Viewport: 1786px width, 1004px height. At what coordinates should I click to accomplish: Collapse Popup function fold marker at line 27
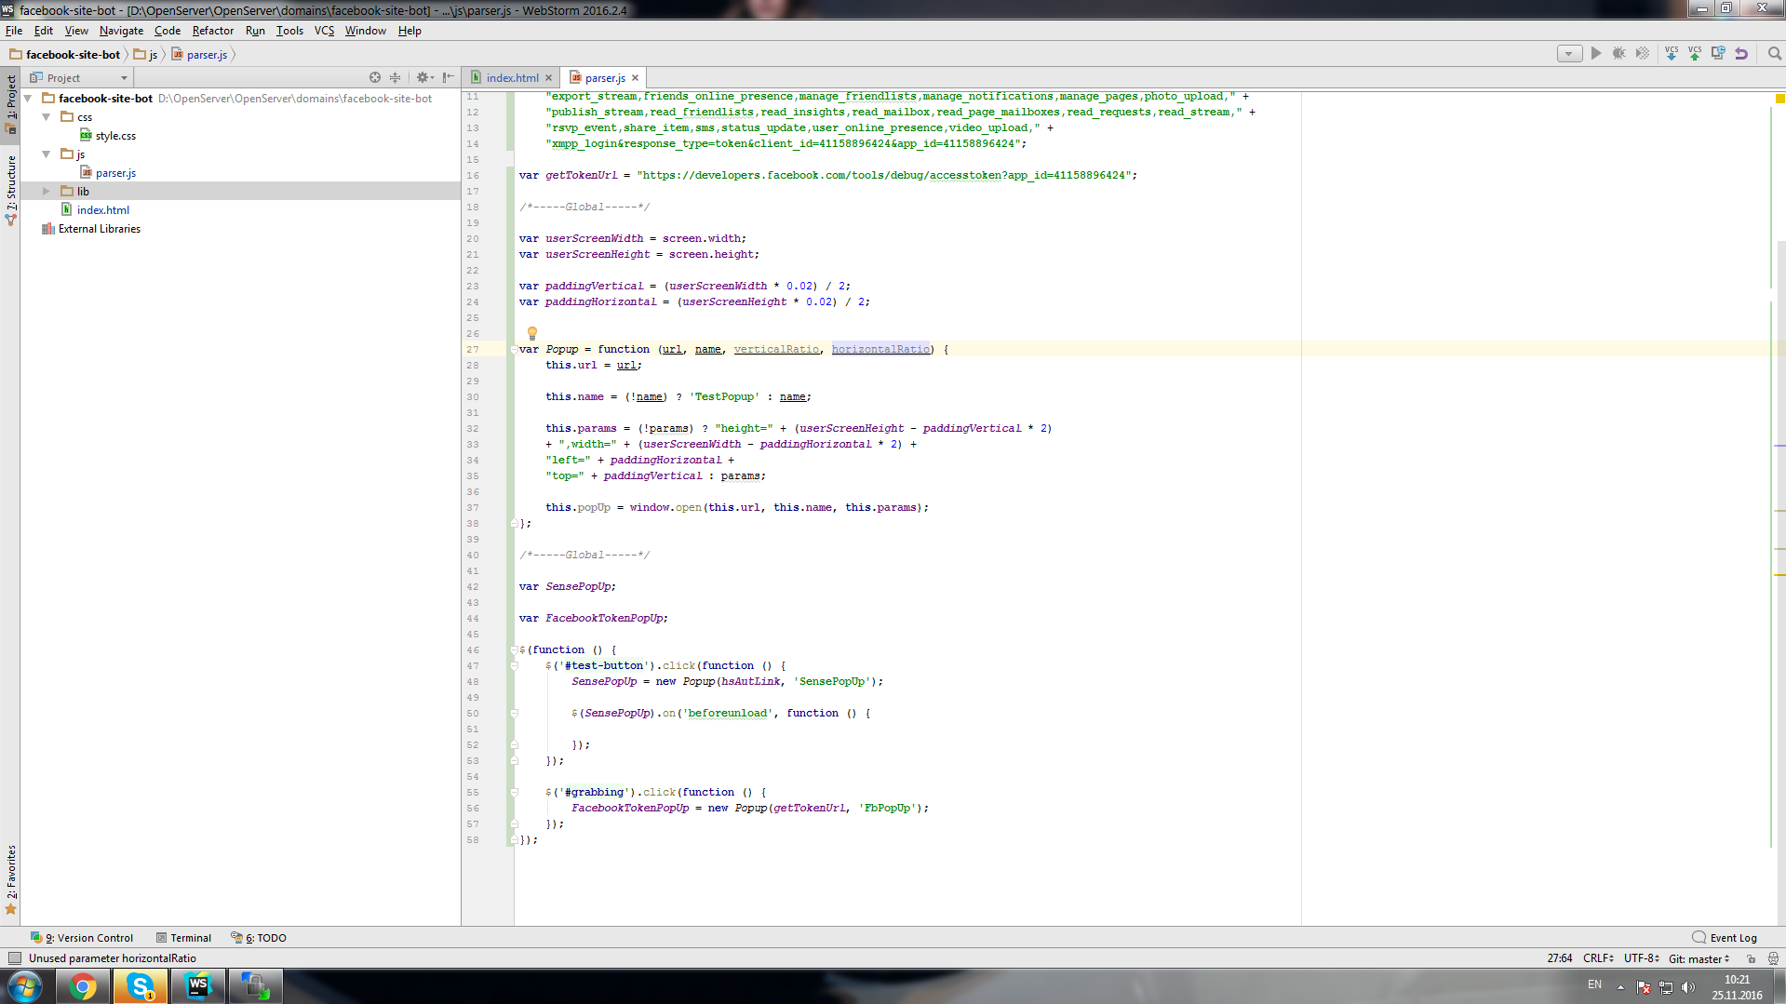514,350
